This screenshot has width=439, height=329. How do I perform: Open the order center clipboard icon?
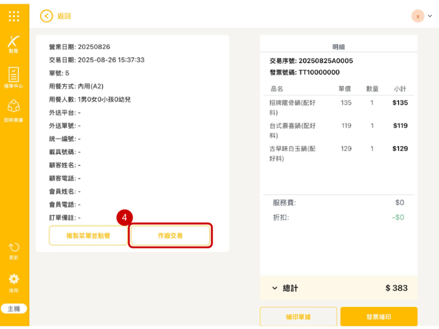point(14,75)
